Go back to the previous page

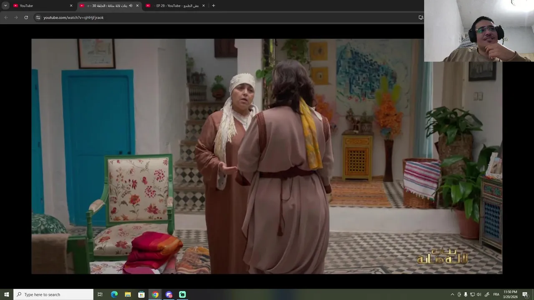pos(6,17)
